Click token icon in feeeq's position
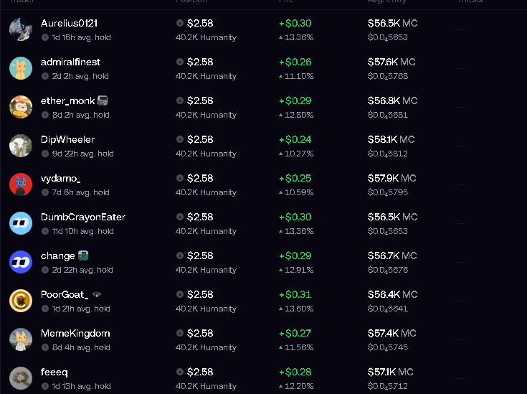 coord(180,372)
